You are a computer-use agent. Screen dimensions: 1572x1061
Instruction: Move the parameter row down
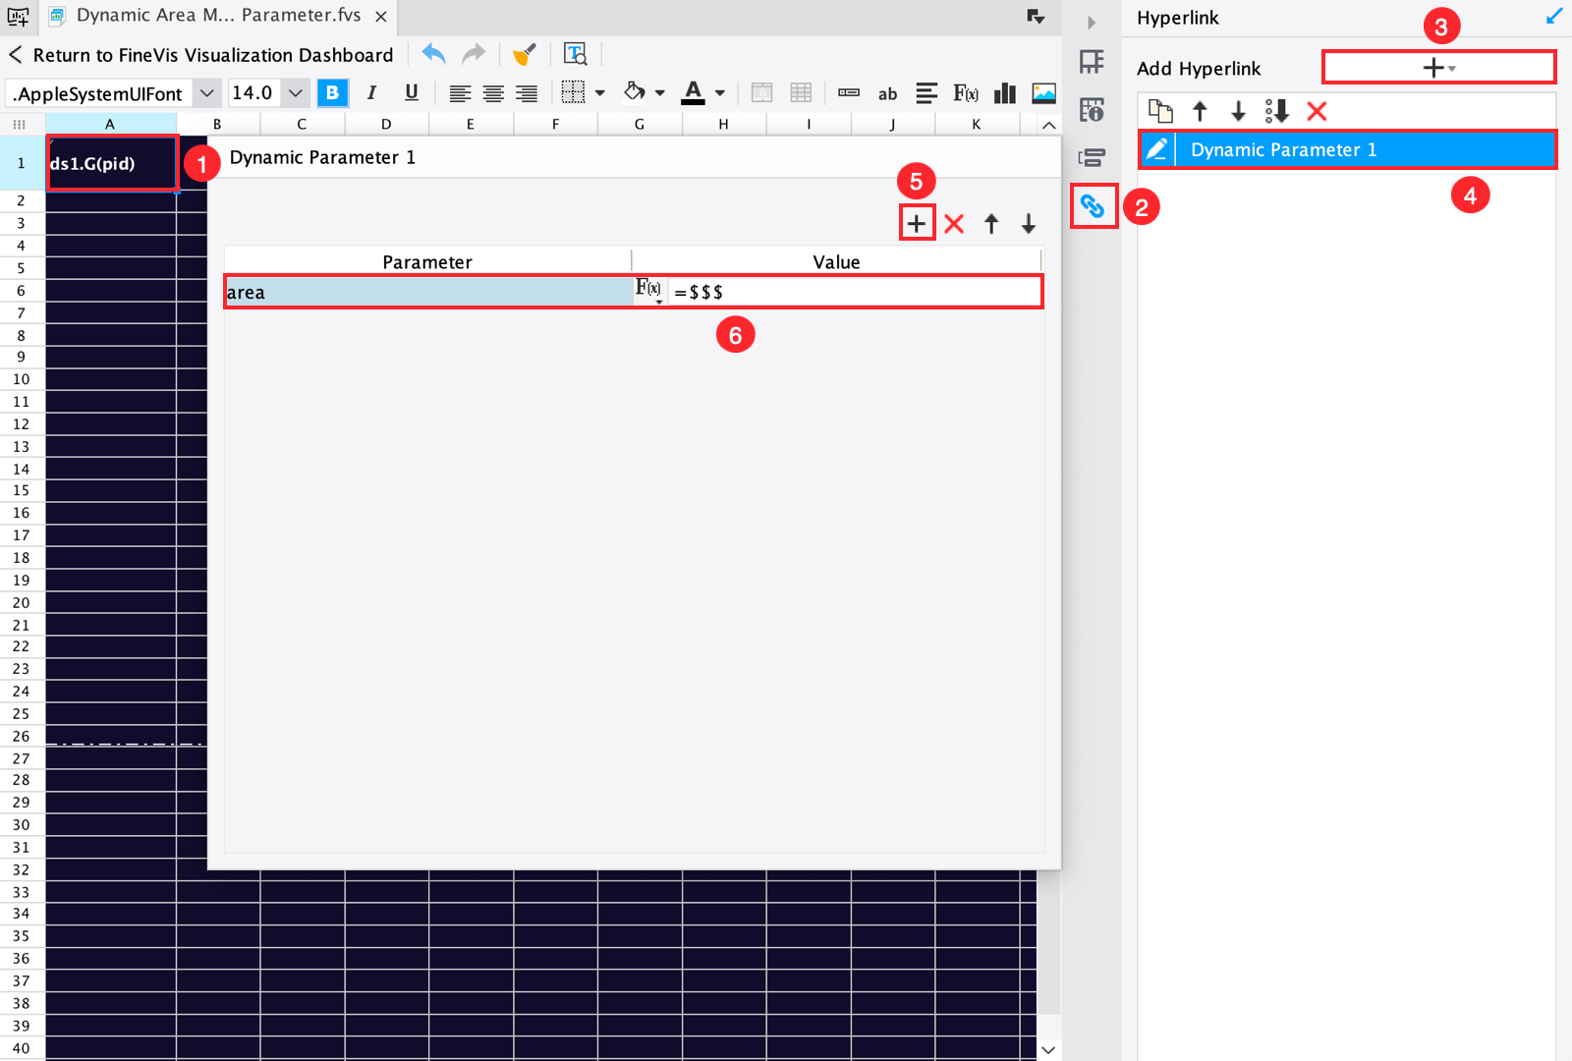1029,224
